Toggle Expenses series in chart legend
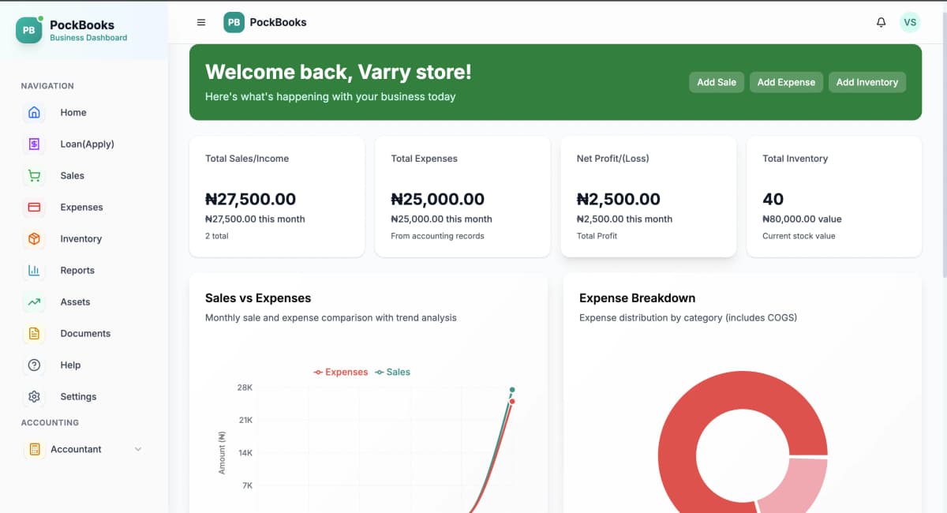947x513 pixels. (341, 372)
